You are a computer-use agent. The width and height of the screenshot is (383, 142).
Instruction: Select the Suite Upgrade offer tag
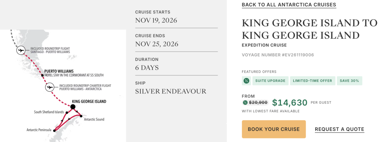click(x=270, y=81)
